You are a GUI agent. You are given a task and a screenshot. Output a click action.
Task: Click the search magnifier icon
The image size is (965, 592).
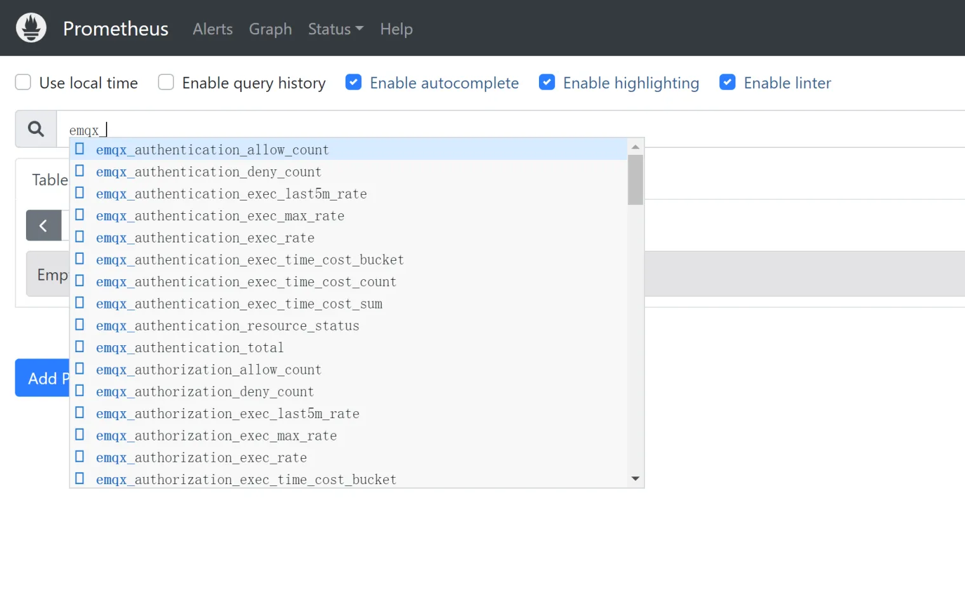point(36,129)
